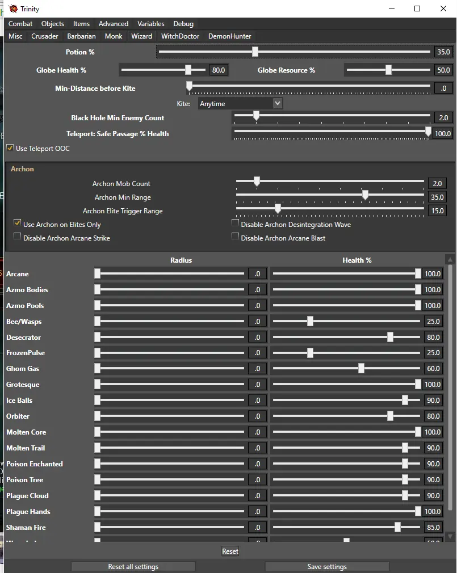Uncheck Use Archon on Elites Only
Viewport: 457px width, 573px height.
[17, 222]
